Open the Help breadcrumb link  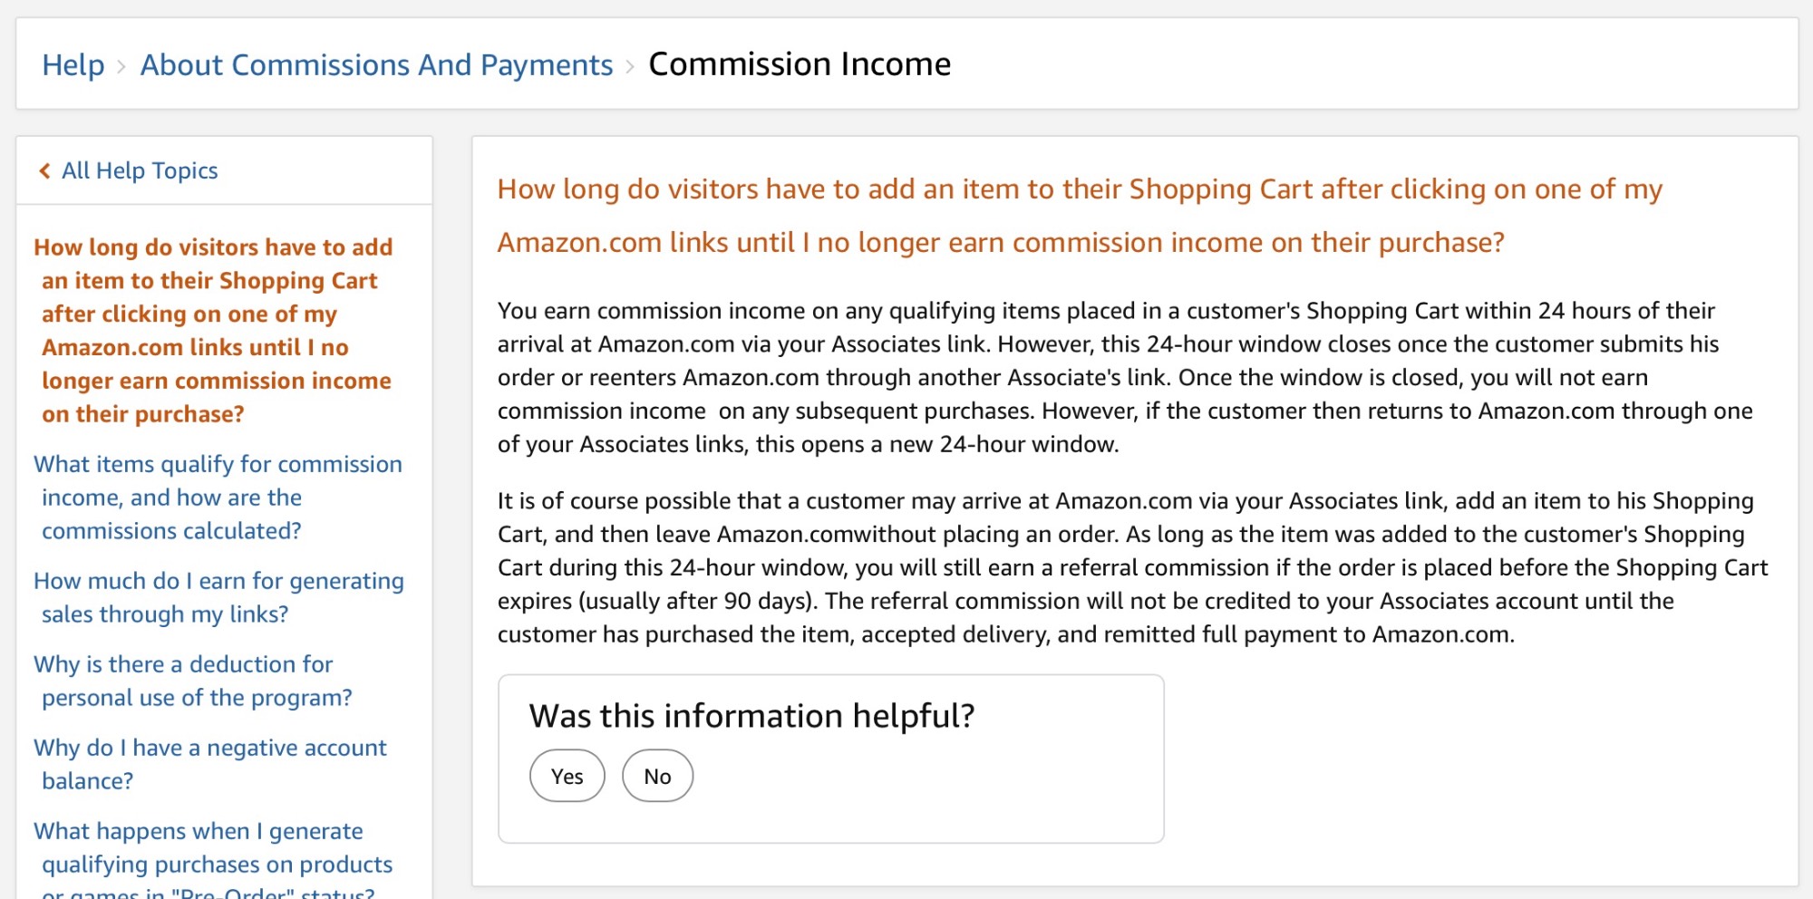pos(73,65)
